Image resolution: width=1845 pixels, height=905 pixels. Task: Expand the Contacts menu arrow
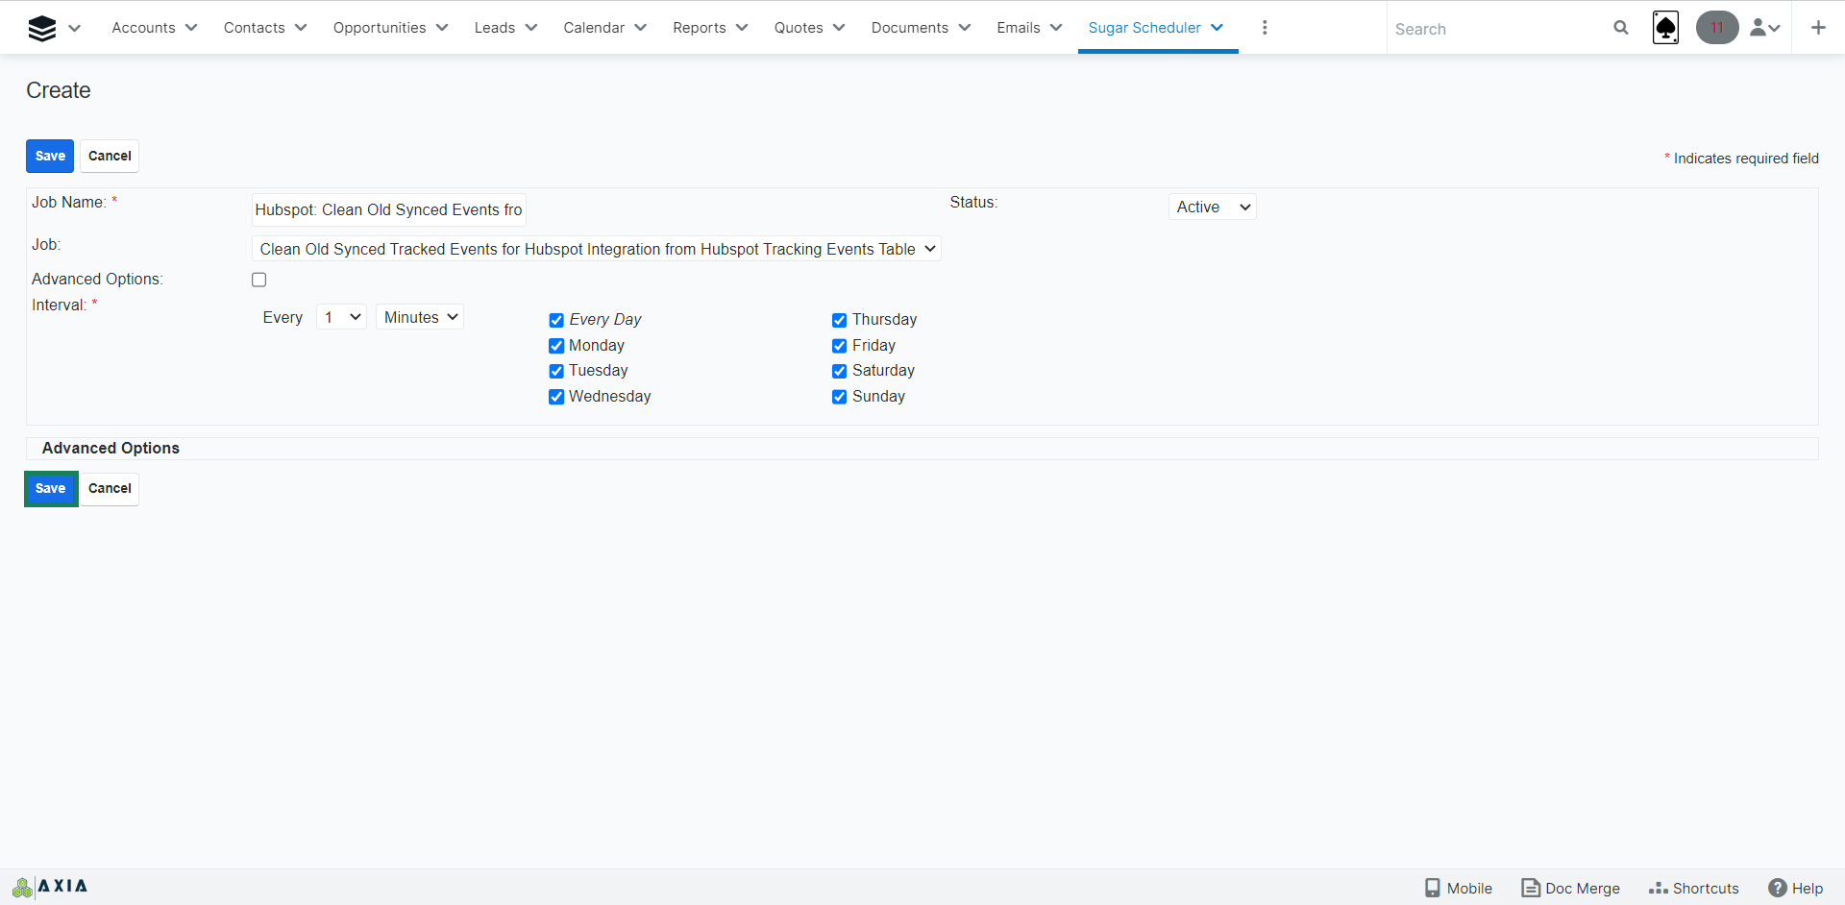point(301,28)
